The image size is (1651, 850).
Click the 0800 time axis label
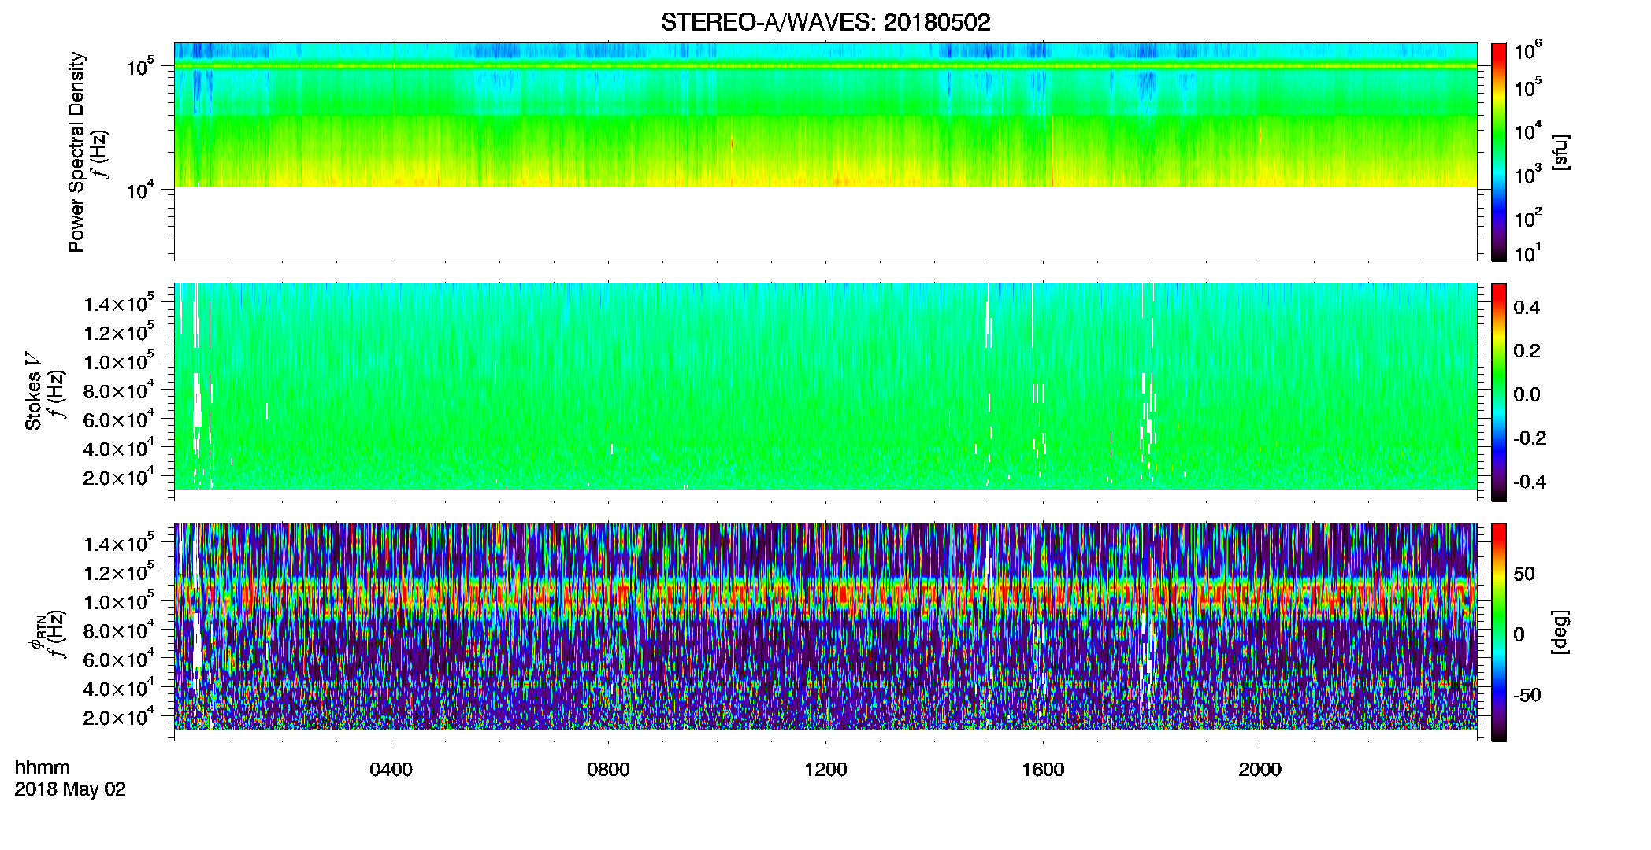coord(608,770)
